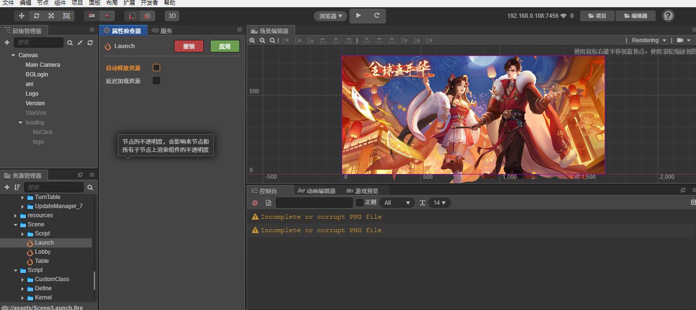Click the Play preview button

click(x=358, y=15)
